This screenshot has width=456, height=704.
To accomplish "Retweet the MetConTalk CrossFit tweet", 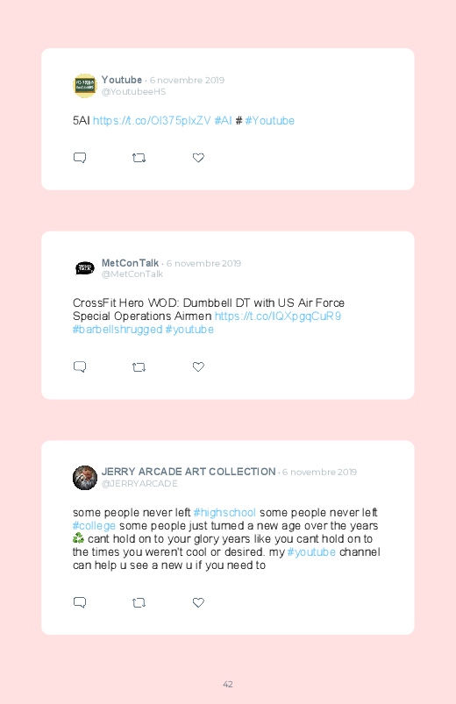I will click(x=139, y=366).
